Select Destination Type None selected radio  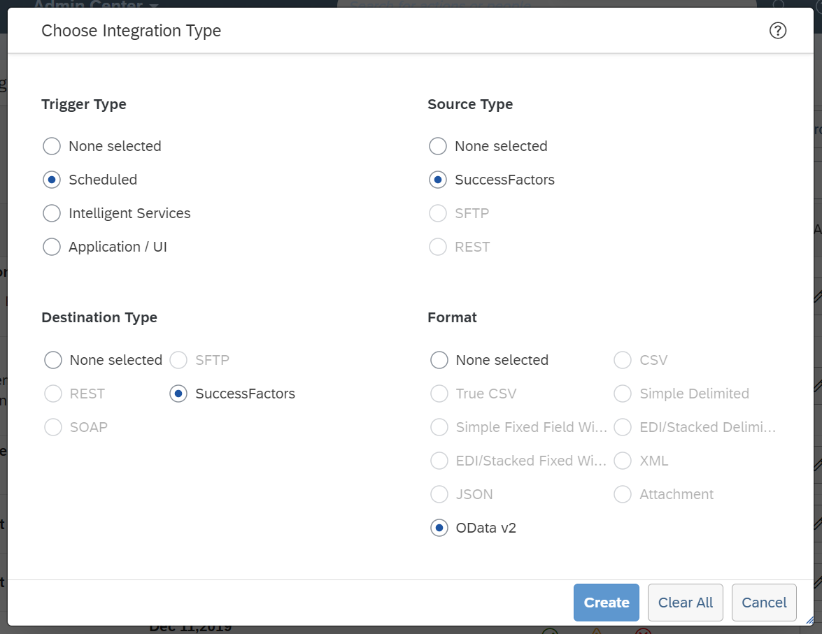click(x=53, y=360)
